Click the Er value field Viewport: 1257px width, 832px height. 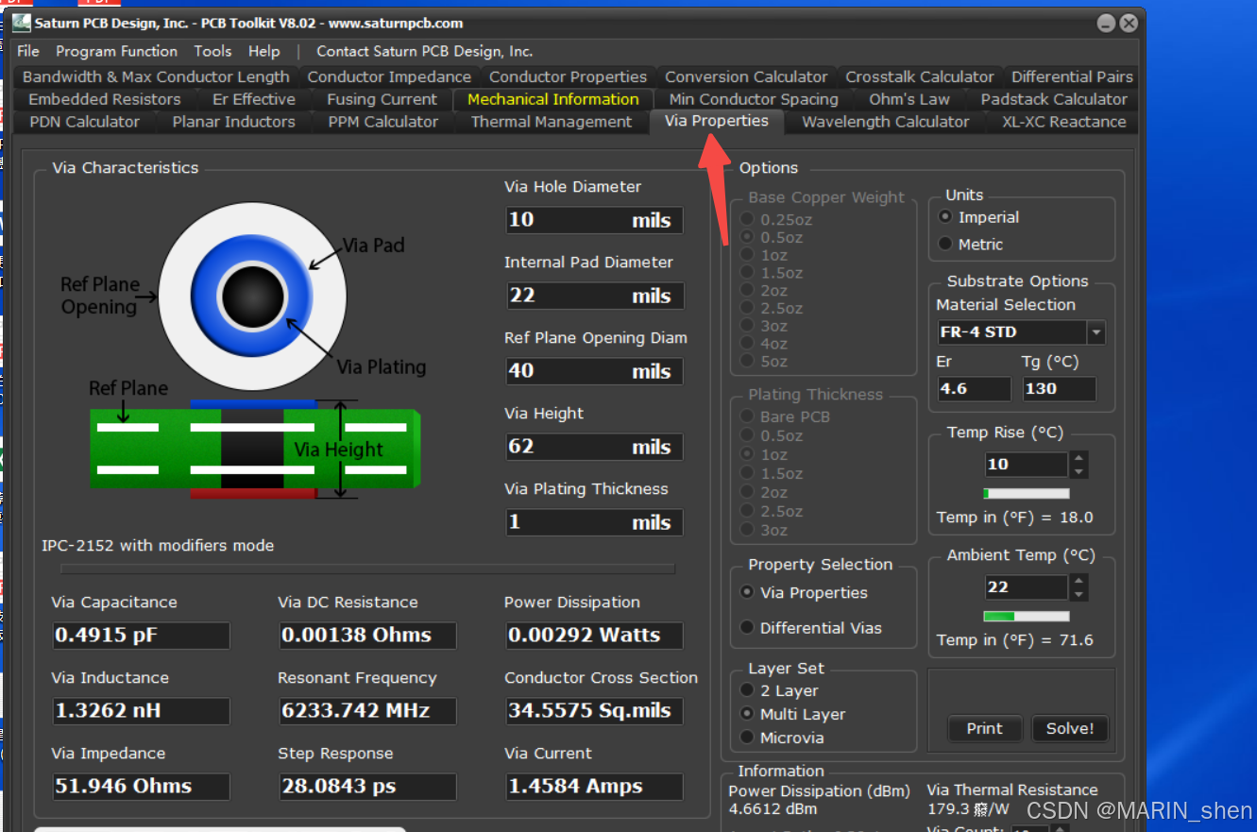pyautogui.click(x=973, y=388)
